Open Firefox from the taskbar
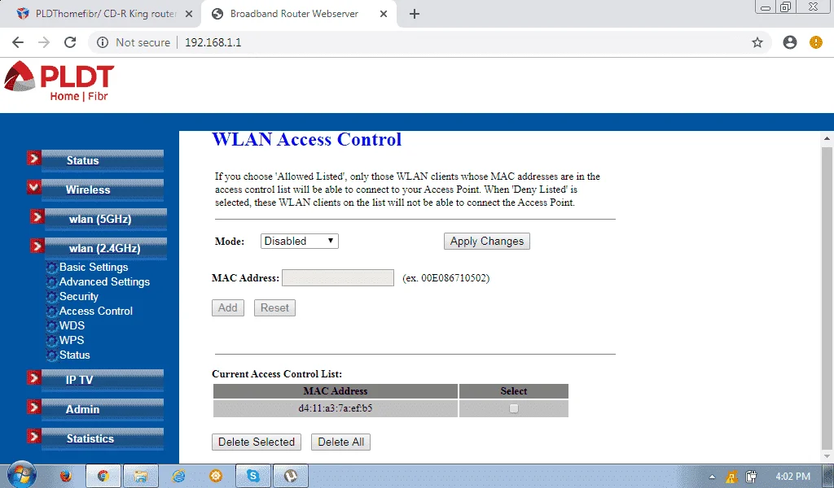The height and width of the screenshot is (488, 834). pos(66,476)
